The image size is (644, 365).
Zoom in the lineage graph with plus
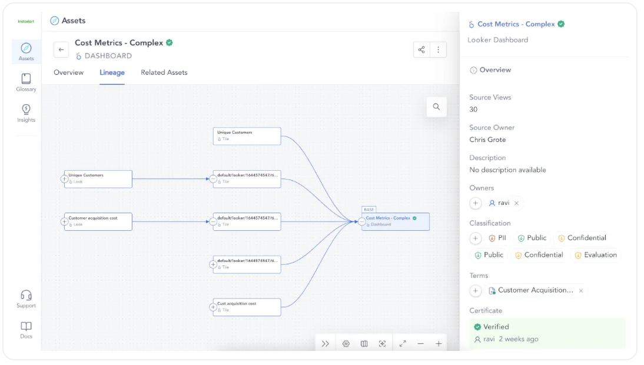click(x=439, y=344)
